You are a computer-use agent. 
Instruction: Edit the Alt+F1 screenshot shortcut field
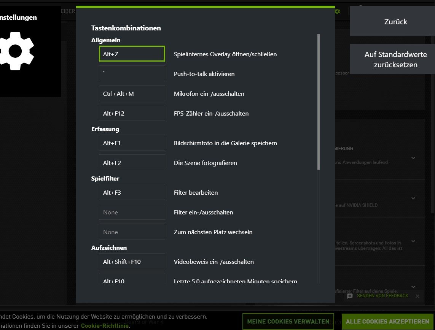(132, 143)
